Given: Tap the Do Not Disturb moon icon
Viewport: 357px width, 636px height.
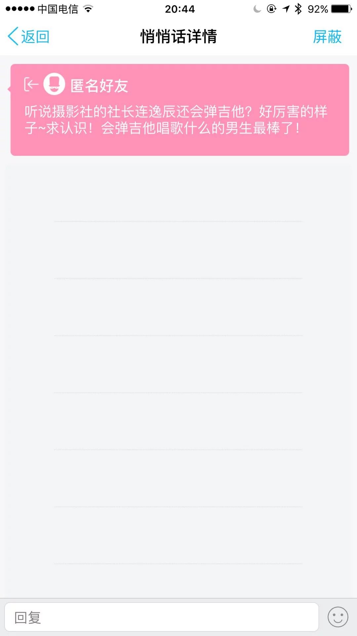Looking at the screenshot, I should click(x=257, y=9).
